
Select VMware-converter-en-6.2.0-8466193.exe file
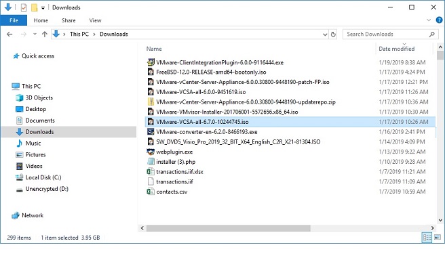(207, 132)
